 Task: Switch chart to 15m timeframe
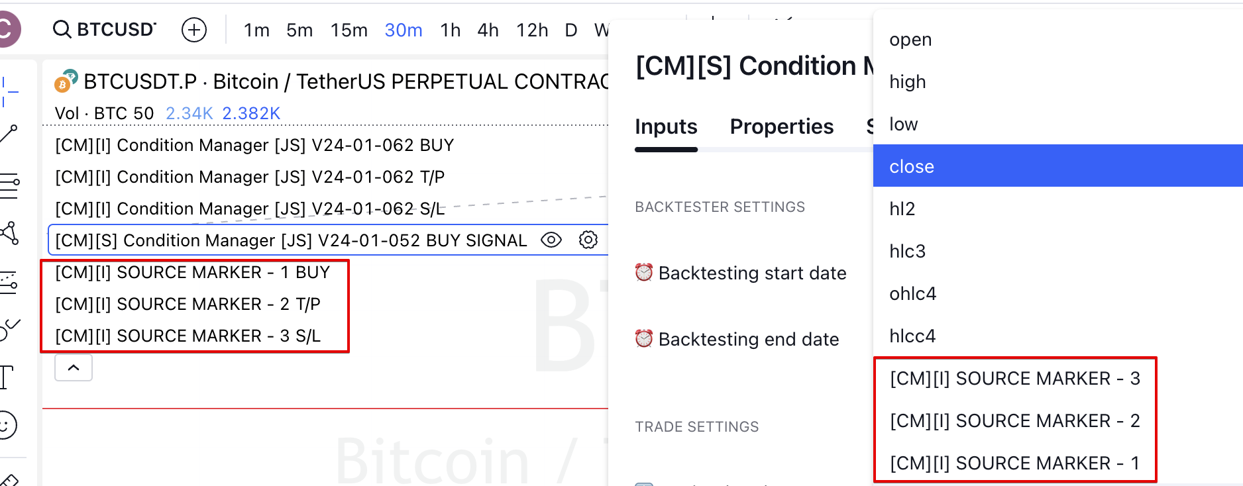[x=349, y=30]
